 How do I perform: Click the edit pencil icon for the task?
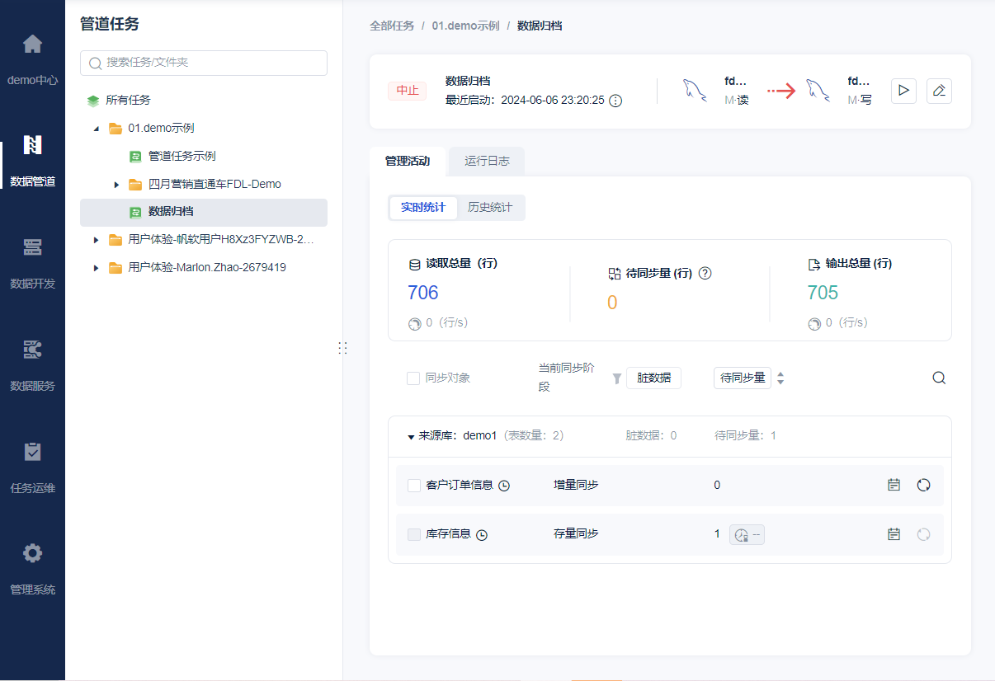point(939,91)
